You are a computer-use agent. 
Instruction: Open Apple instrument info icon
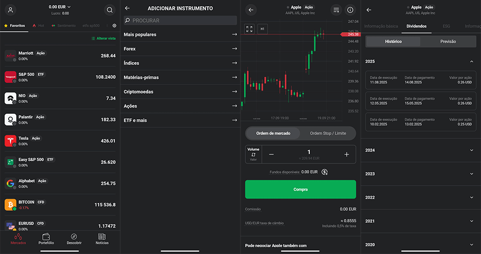click(350, 10)
